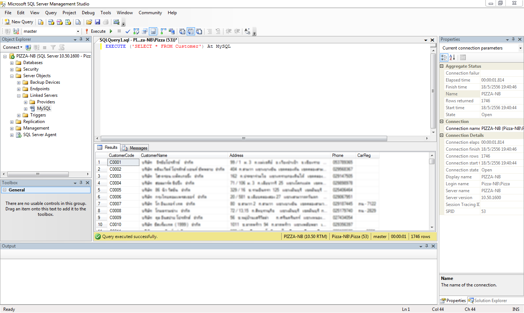Viewport: 524px width, 313px height.
Task: Toggle IntelliSense Enabled button
Action: [153, 31]
